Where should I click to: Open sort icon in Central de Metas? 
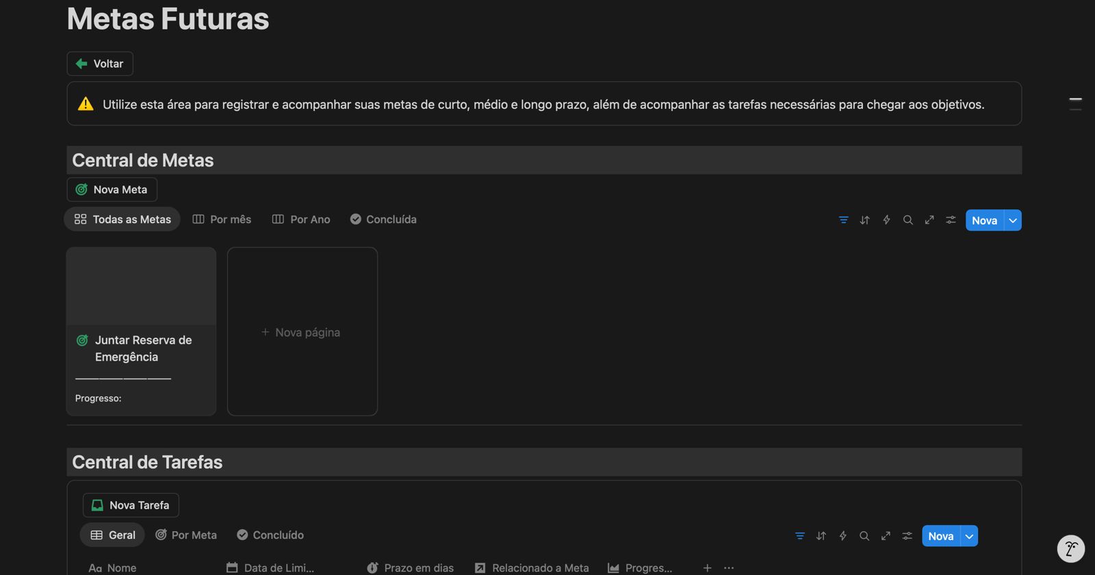(x=865, y=220)
